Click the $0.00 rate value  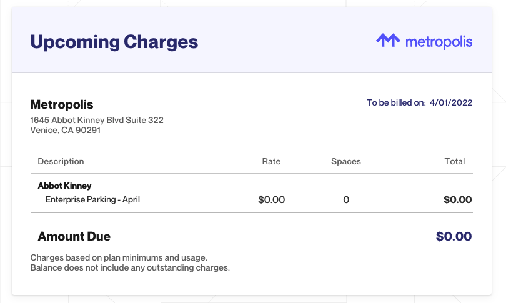271,200
